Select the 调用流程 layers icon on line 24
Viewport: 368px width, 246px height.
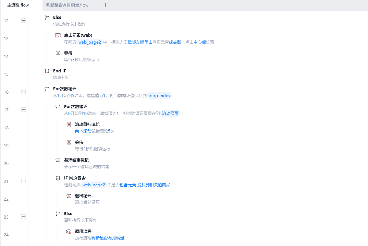pyautogui.click(x=69, y=232)
